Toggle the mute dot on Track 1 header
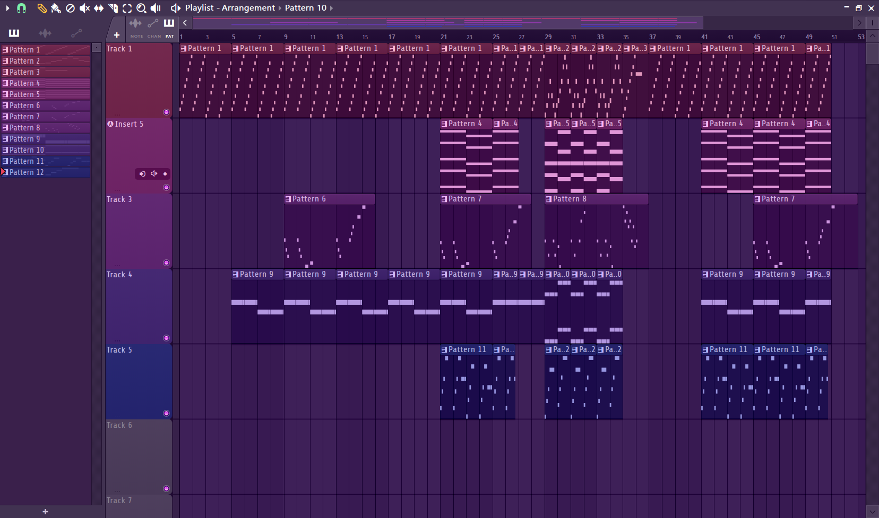Screen dimensions: 879x518 (x=166, y=112)
